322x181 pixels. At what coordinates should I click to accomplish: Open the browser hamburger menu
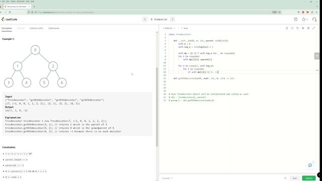coord(316,12)
